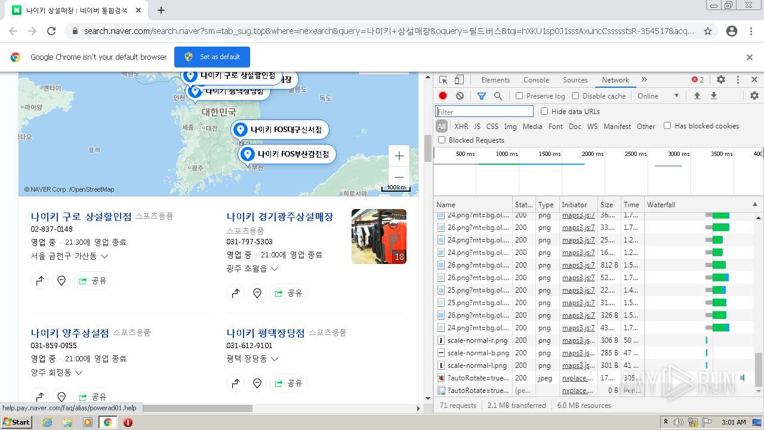Switch to Sources tab

575,79
